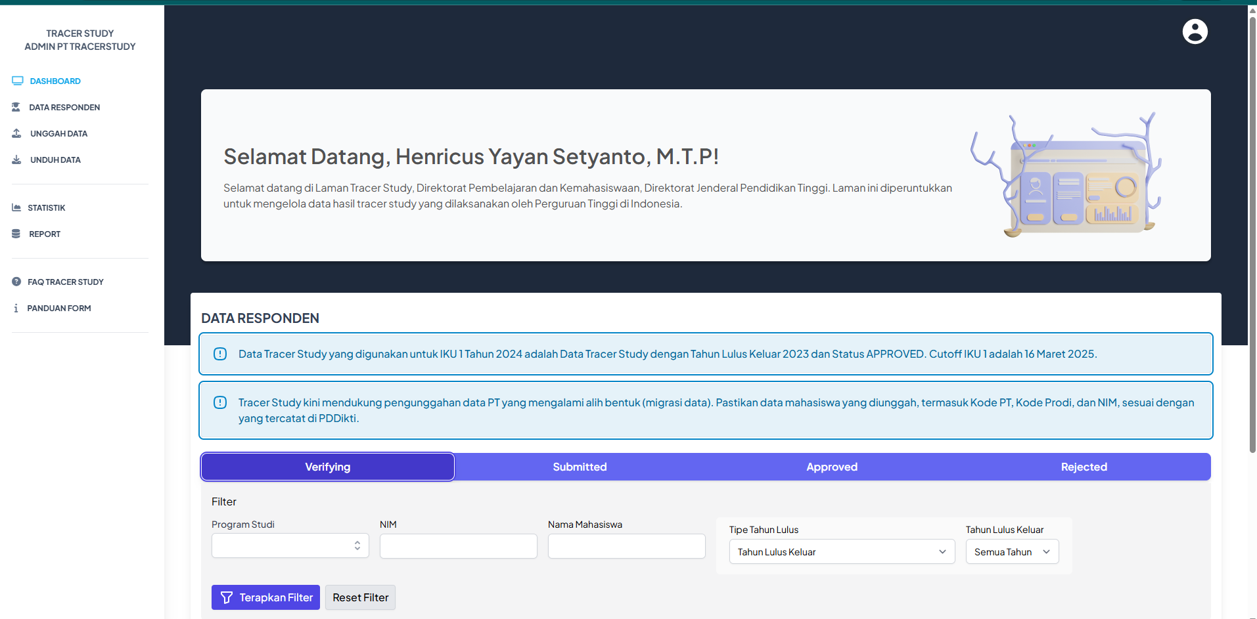Switch to the Submitted tab

click(x=580, y=467)
